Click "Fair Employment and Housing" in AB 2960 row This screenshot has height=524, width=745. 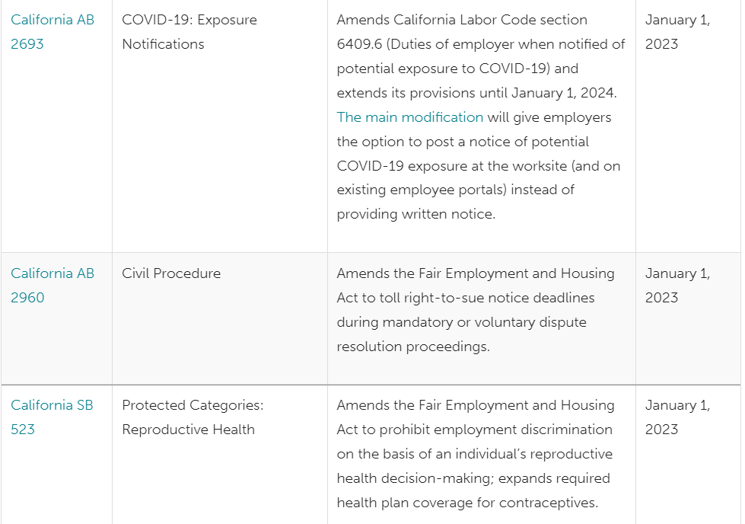[x=517, y=273]
